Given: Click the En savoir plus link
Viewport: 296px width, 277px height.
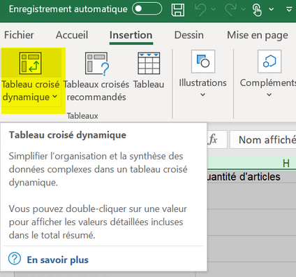Looking at the screenshot, I should point(57,260).
